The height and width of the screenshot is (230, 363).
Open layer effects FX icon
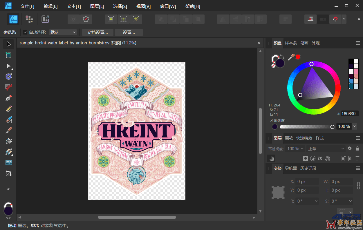point(320,158)
